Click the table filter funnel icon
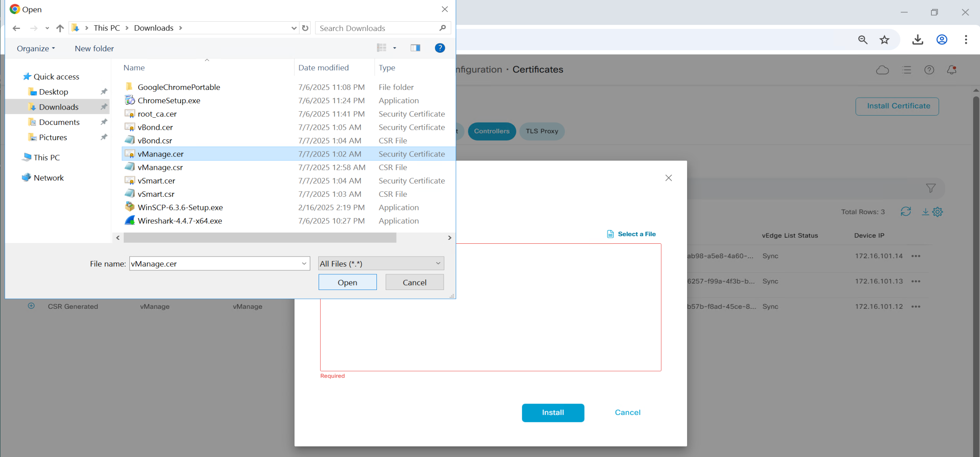 (x=931, y=188)
